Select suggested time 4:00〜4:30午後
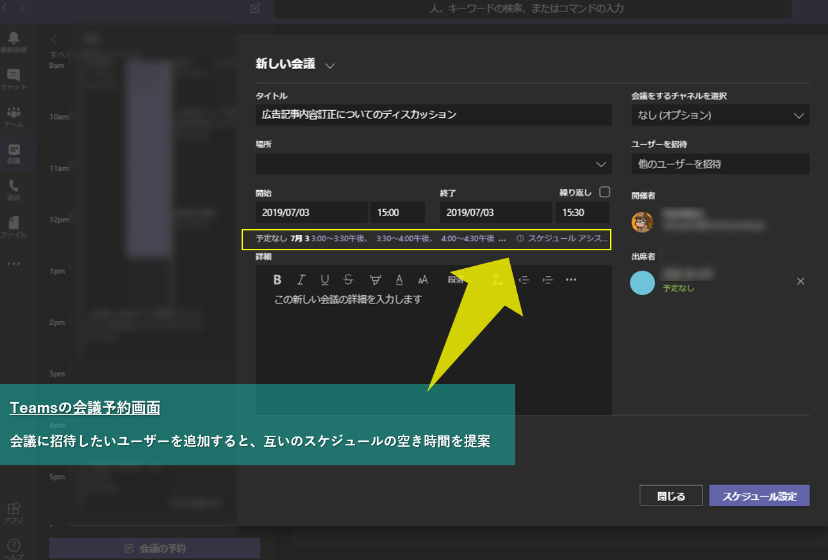 tap(468, 239)
